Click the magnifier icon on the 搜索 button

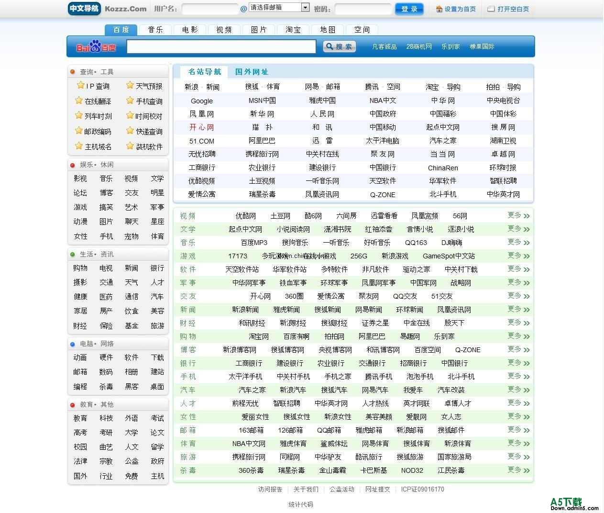click(330, 46)
